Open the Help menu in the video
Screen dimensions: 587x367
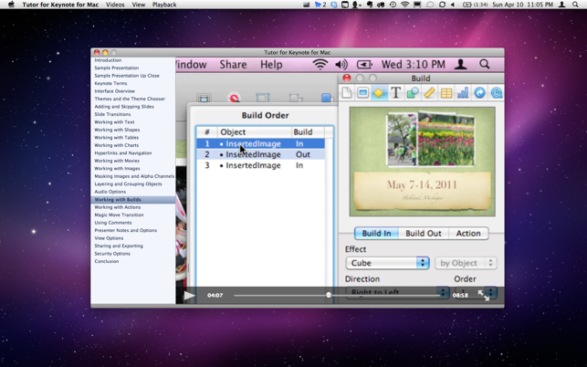271,65
